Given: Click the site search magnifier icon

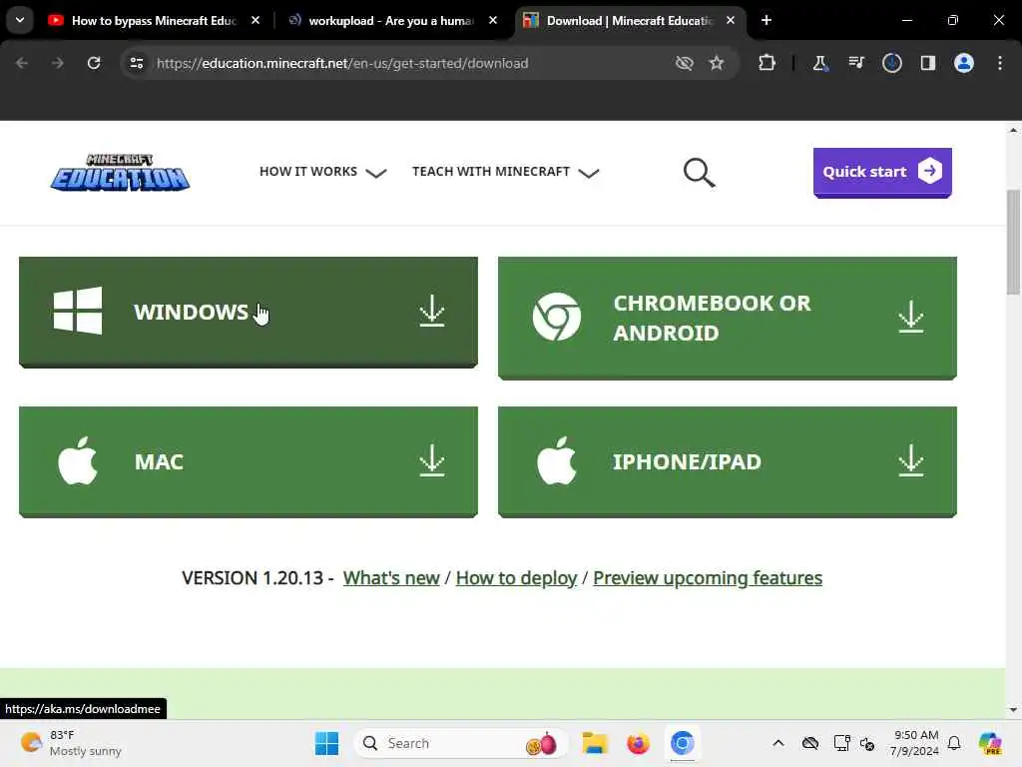Looking at the screenshot, I should 699,172.
